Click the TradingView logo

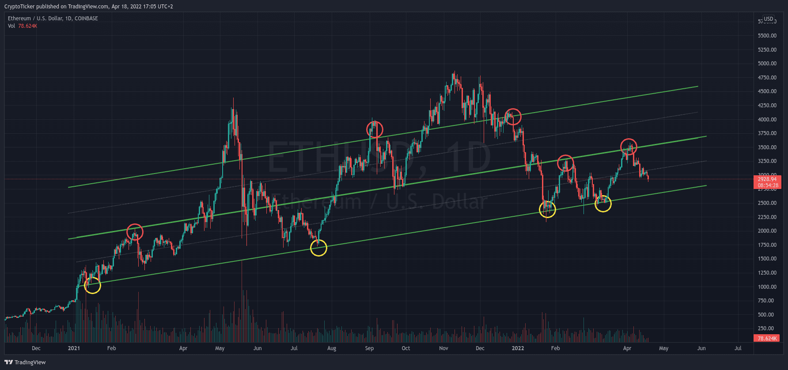point(25,362)
